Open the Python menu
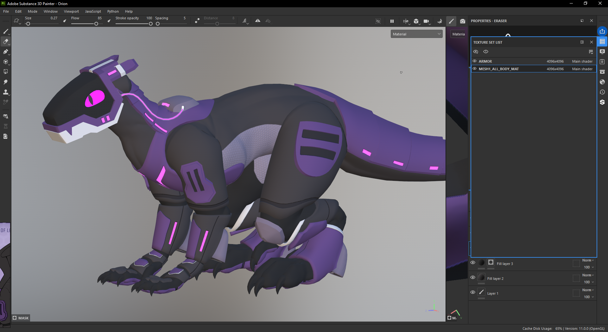This screenshot has height=332, width=608. tap(113, 11)
